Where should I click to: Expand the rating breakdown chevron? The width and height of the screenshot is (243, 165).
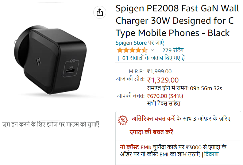tap(152, 50)
